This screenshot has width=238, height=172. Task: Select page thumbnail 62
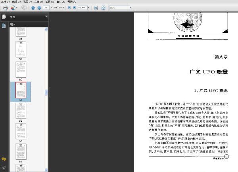point(21,111)
